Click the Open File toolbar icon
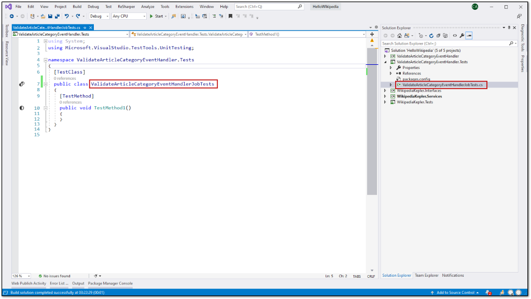The image size is (531, 299). [x=43, y=16]
